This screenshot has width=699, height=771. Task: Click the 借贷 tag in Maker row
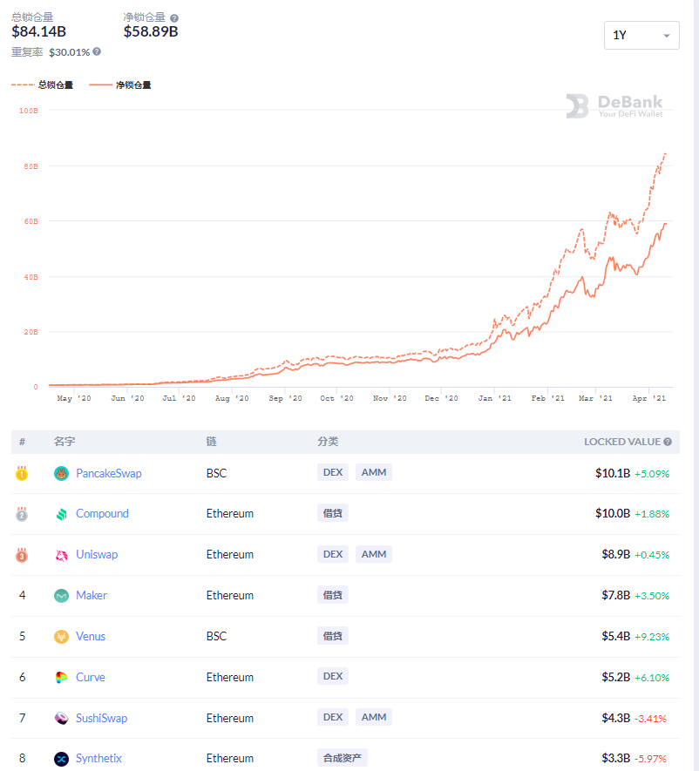click(333, 595)
